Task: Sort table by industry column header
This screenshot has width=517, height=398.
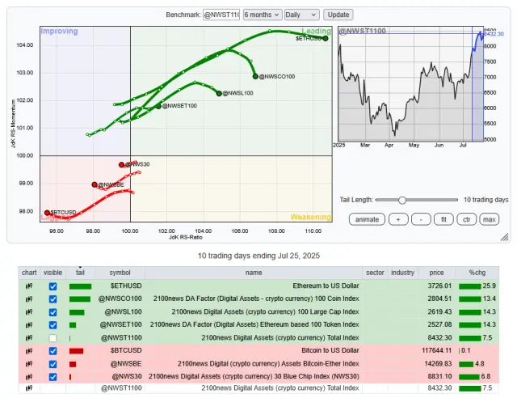Action: (x=402, y=273)
